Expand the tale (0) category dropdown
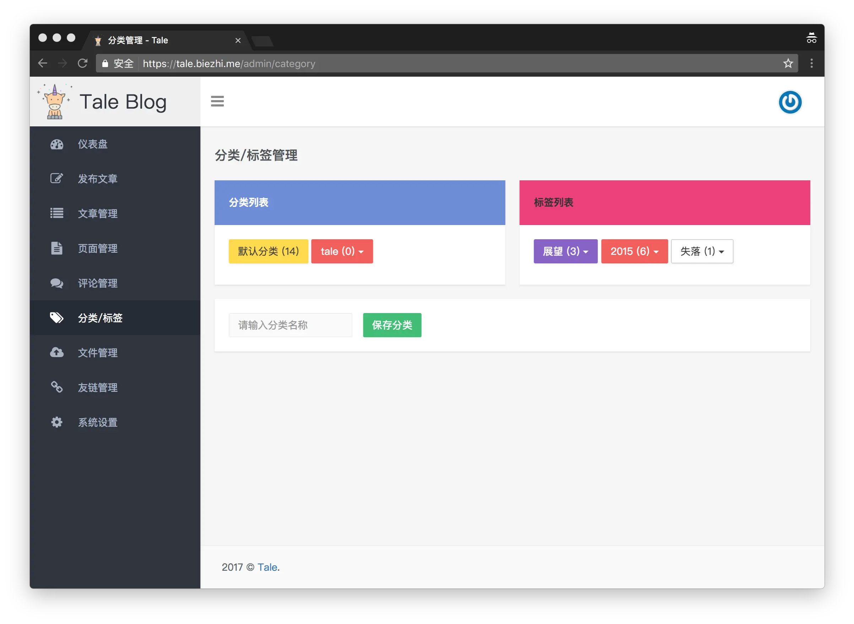This screenshot has height=624, width=854. click(342, 251)
